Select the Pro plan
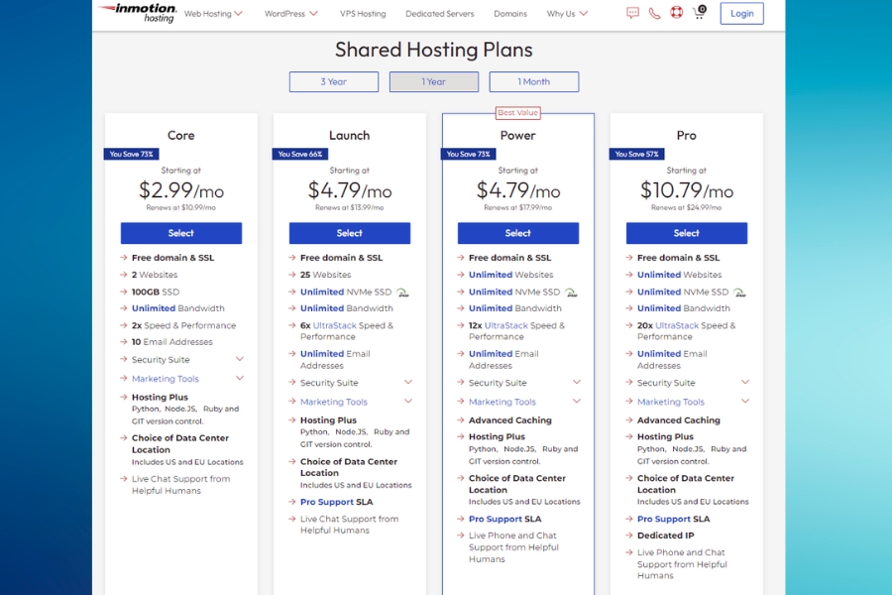This screenshot has width=892, height=595. pos(687,233)
